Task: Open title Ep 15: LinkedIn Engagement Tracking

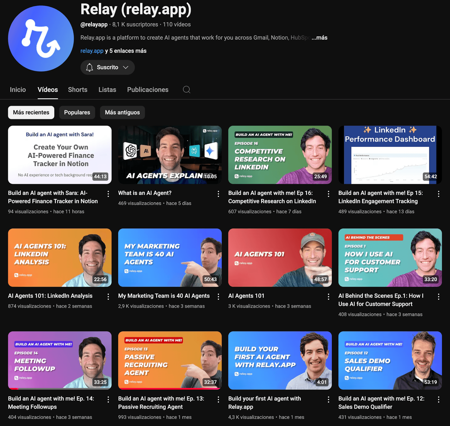Action: [x=381, y=197]
